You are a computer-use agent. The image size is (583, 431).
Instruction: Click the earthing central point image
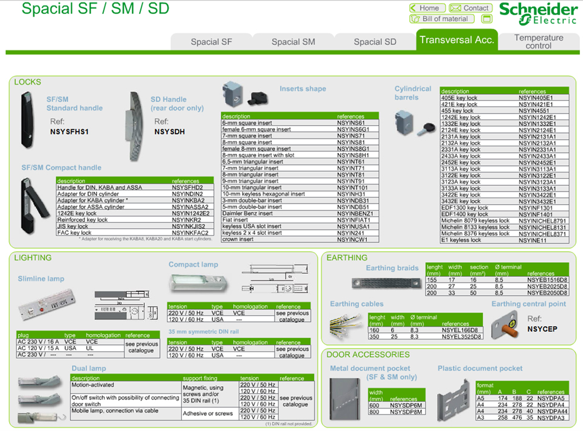(x=505, y=325)
